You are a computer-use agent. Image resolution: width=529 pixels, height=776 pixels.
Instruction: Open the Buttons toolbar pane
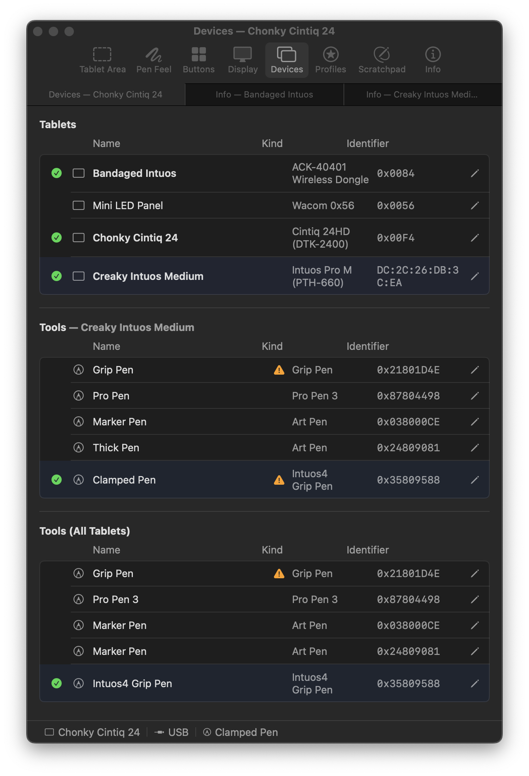pos(198,60)
